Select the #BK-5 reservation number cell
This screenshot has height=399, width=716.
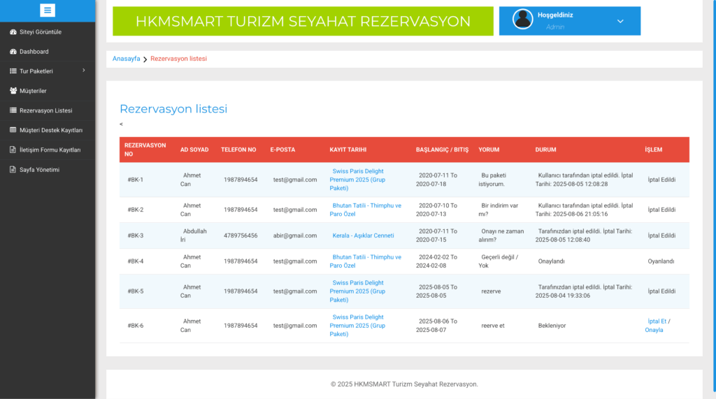pos(135,291)
